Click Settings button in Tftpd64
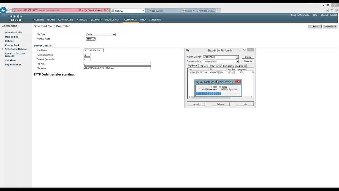The height and width of the screenshot is (191, 339). (x=220, y=104)
